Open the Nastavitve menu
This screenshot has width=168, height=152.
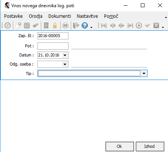click(x=87, y=16)
